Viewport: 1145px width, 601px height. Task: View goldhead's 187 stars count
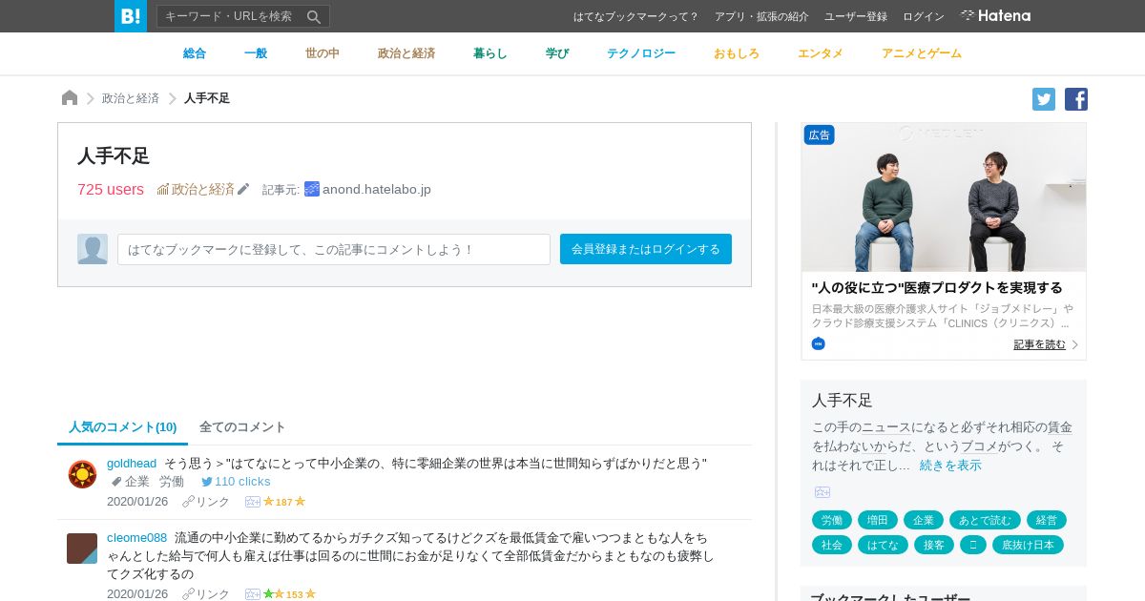pos(284,502)
